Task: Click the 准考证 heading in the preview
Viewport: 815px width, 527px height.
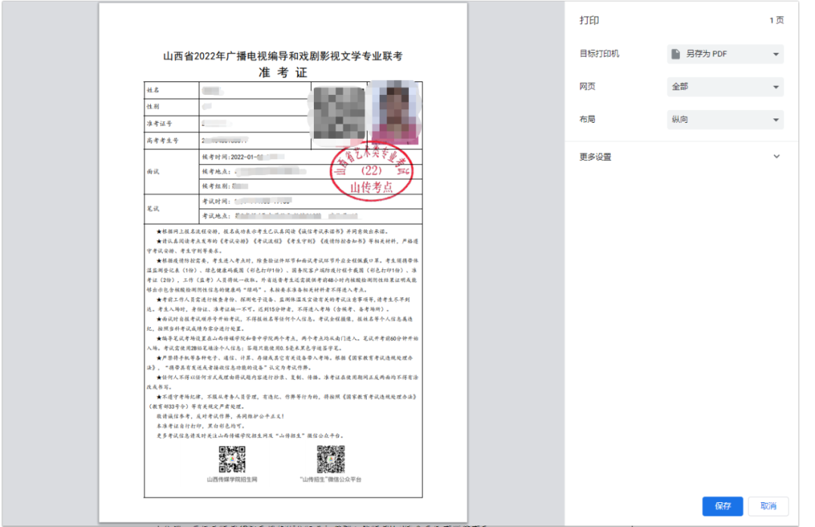Action: point(283,72)
